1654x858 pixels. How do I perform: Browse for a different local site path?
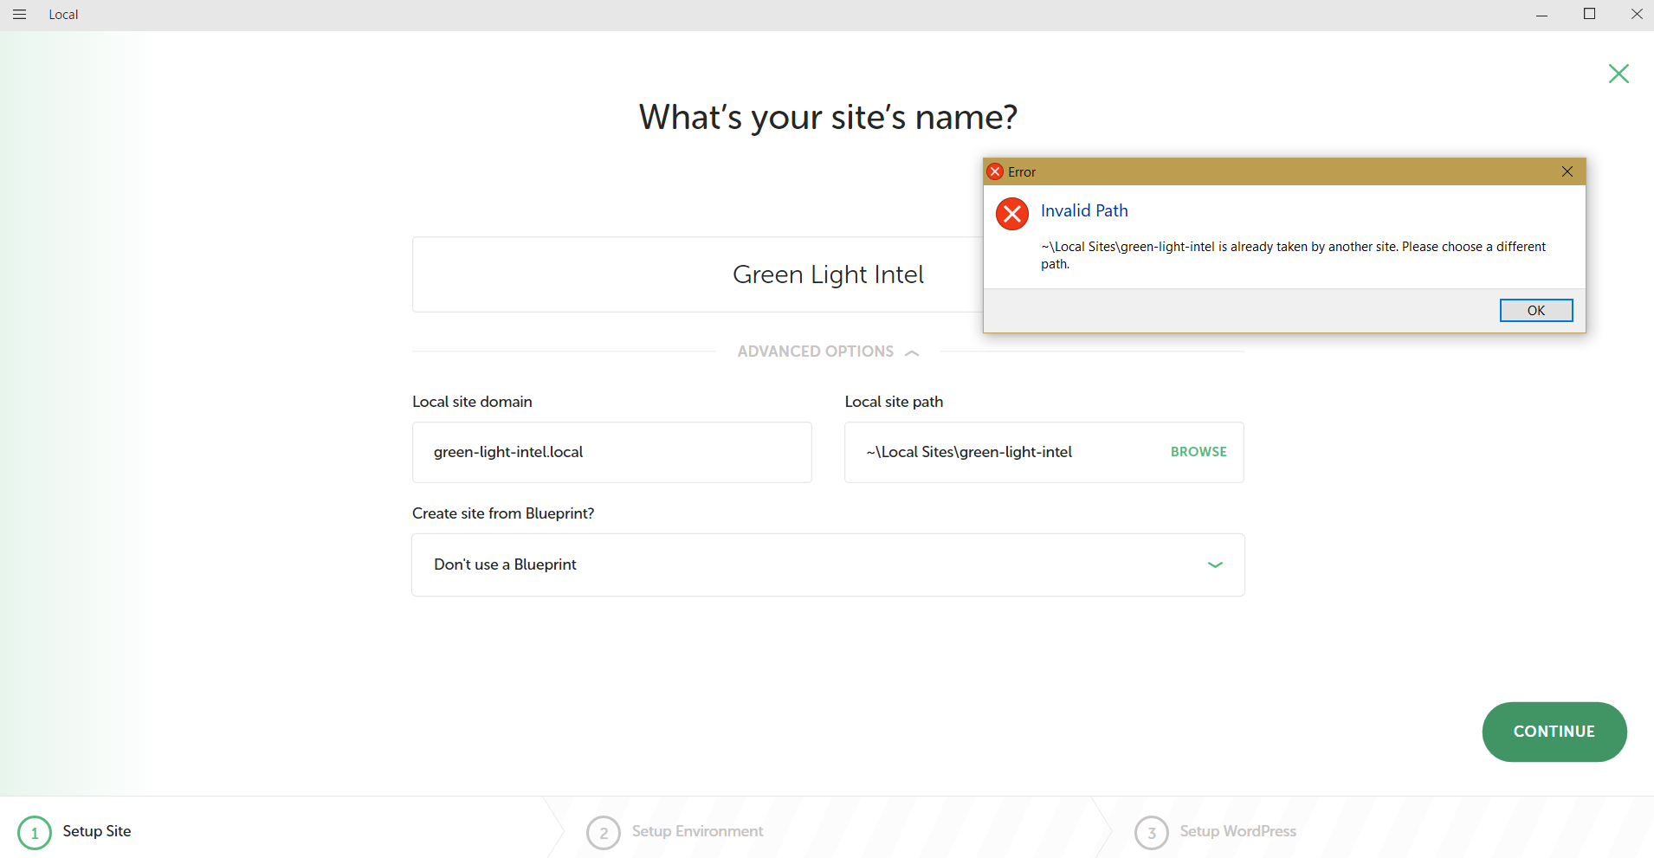click(1199, 452)
